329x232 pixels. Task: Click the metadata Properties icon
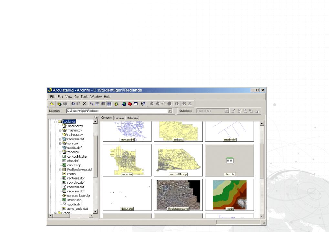point(239,111)
